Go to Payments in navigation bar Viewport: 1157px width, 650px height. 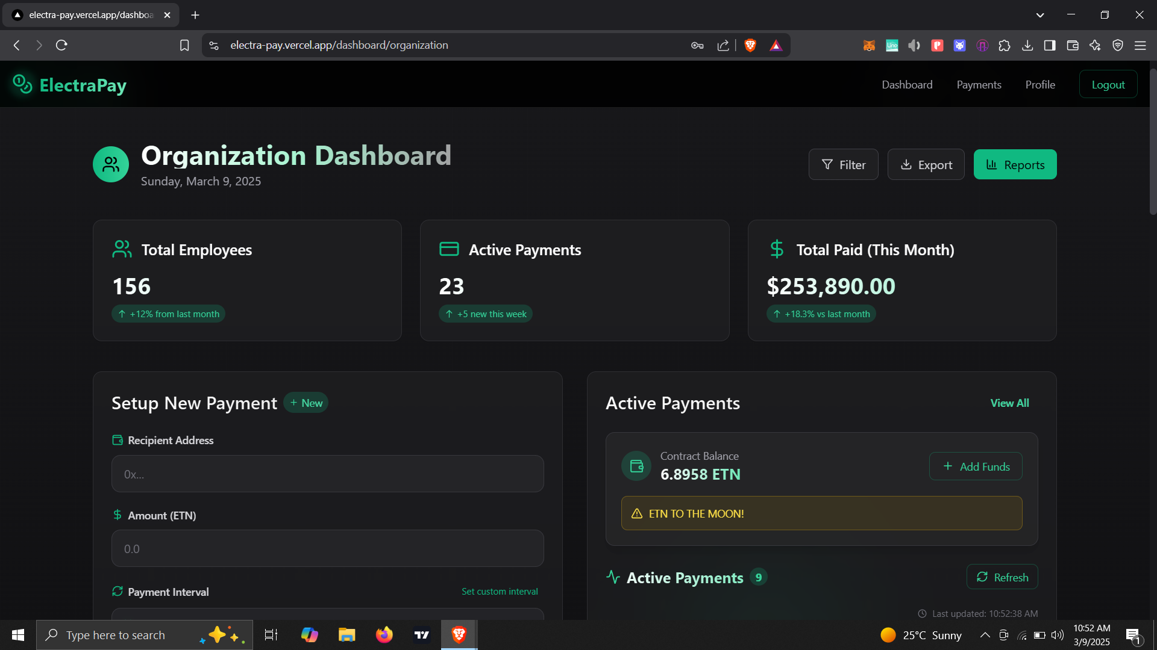pyautogui.click(x=979, y=85)
